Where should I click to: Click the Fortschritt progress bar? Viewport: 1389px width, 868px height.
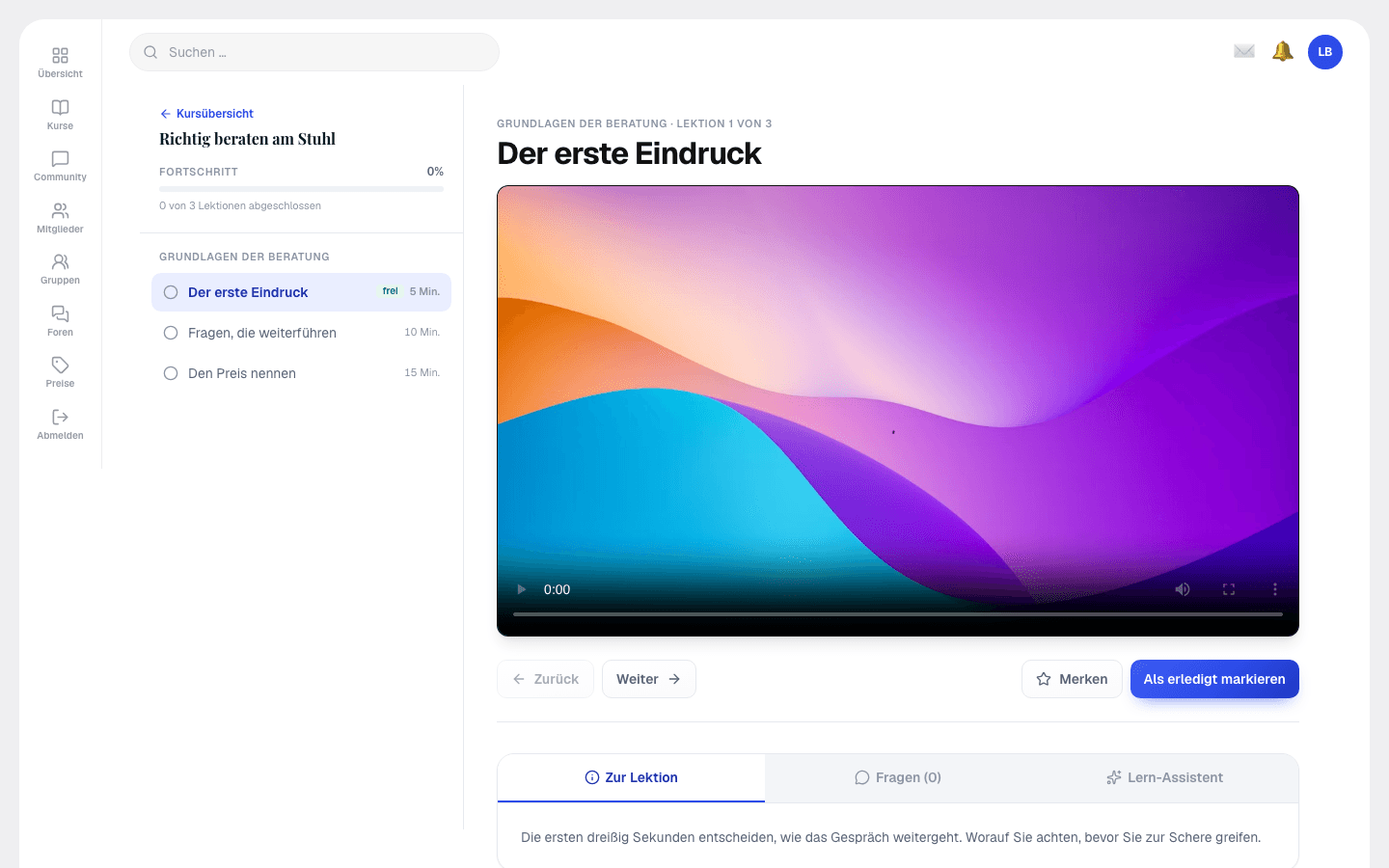coord(301,189)
